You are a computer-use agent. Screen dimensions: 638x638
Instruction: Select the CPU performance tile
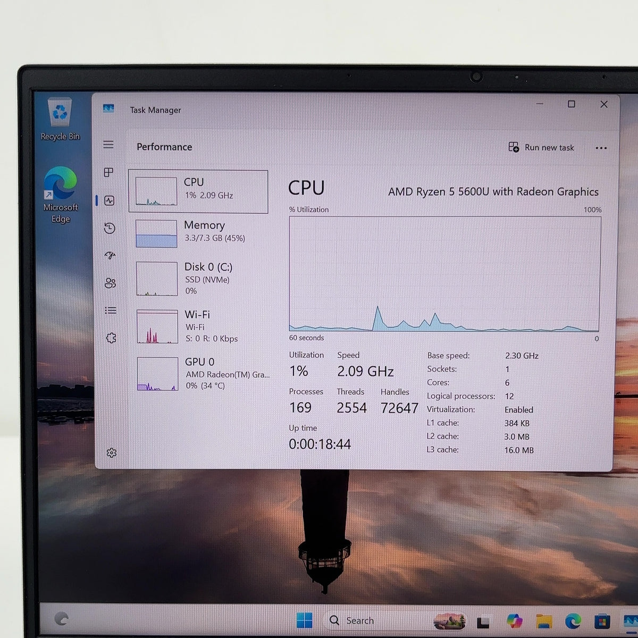[x=198, y=191]
